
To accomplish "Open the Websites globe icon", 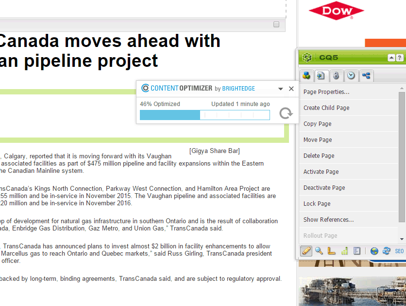I will [x=374, y=251].
